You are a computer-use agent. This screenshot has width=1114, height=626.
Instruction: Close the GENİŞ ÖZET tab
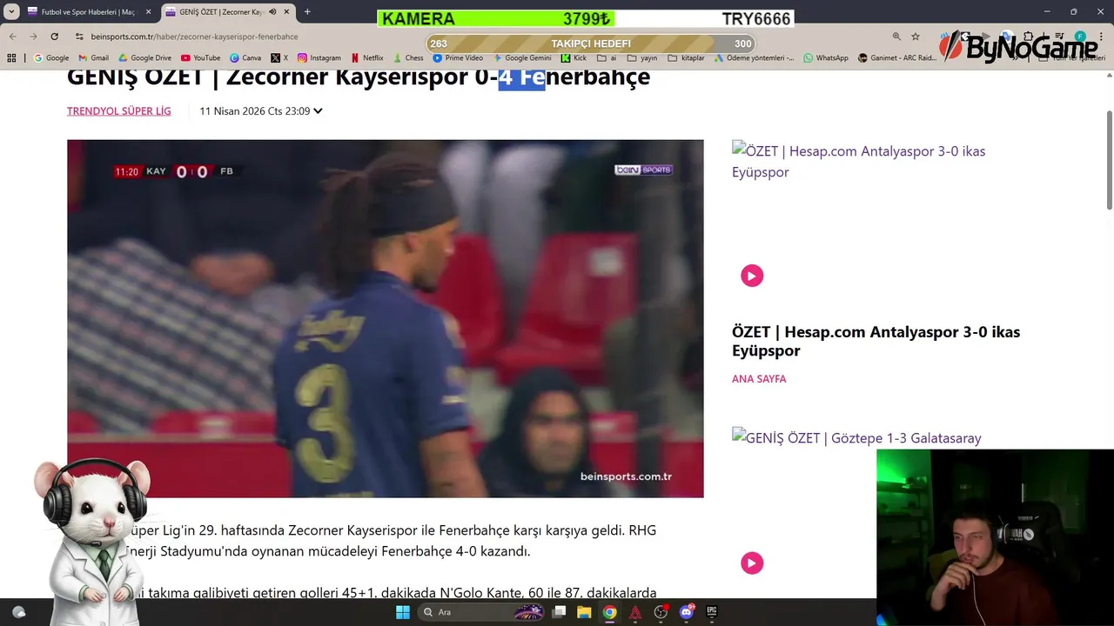[286, 12]
